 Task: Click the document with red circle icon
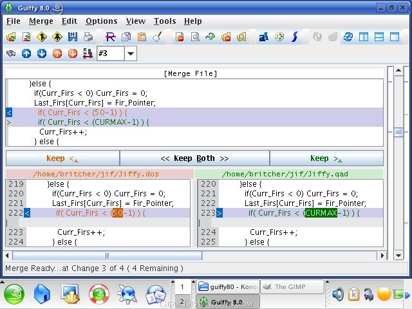[180, 37]
